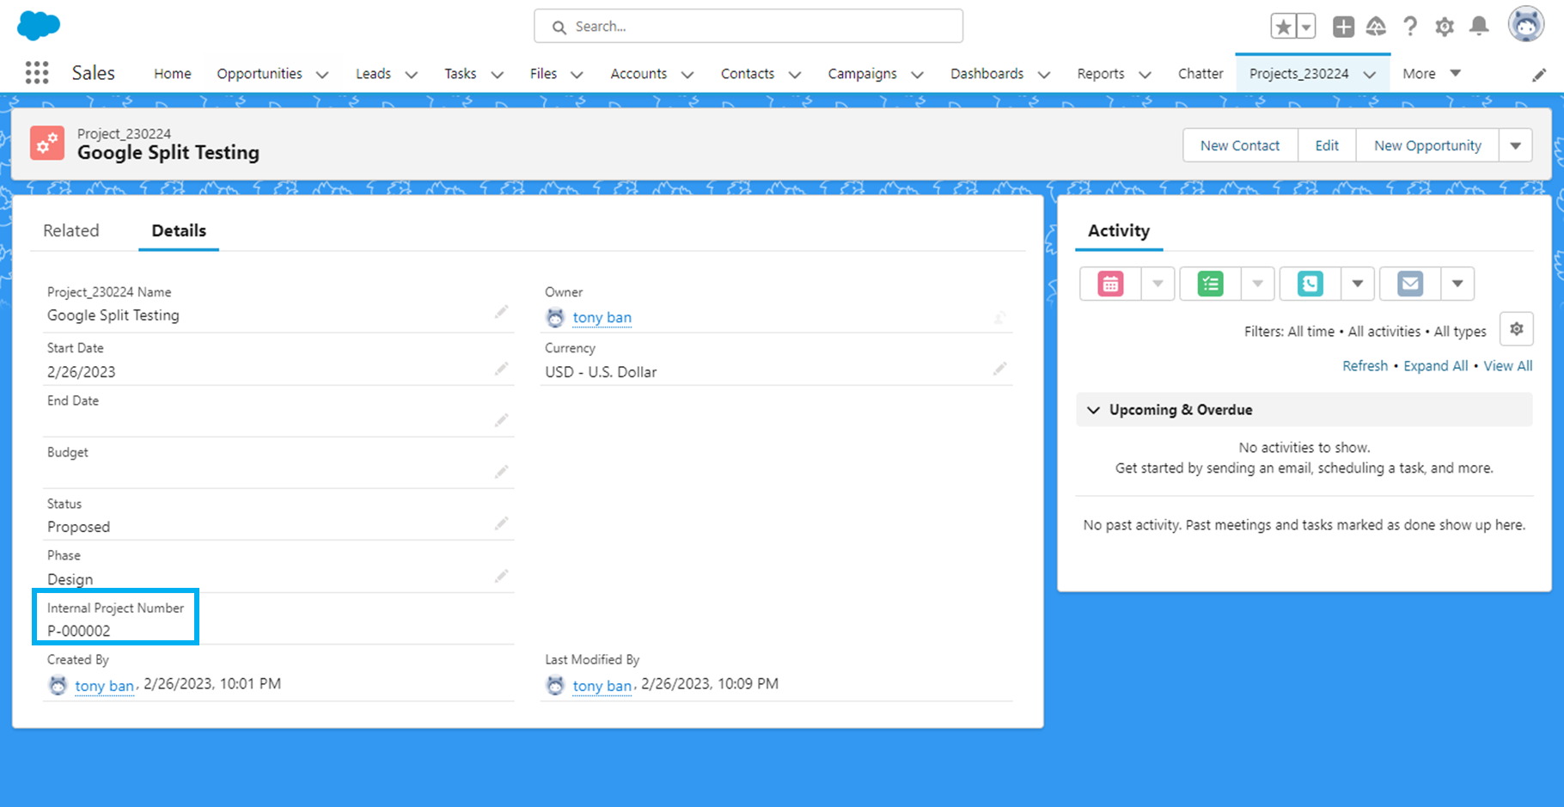
Task: Expand the Leads tab dropdown chevron
Action: [x=412, y=75]
